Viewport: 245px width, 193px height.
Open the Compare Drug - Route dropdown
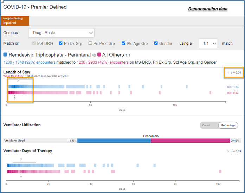tap(61, 33)
